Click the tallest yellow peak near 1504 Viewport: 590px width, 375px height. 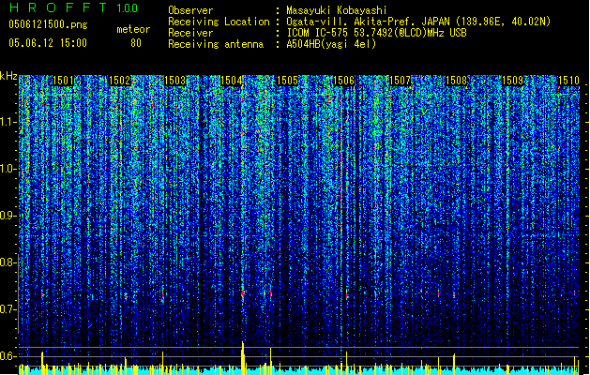tap(243, 357)
